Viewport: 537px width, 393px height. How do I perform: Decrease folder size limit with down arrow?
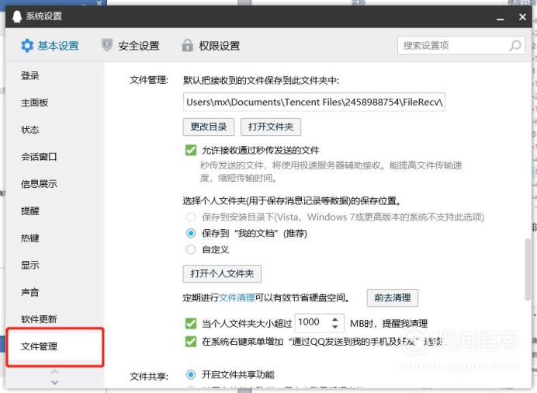tap(335, 327)
